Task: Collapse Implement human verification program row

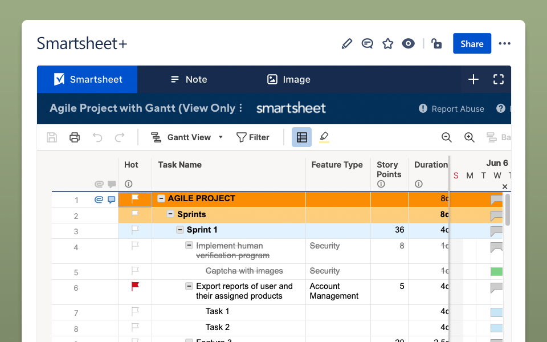Action: [189, 245]
